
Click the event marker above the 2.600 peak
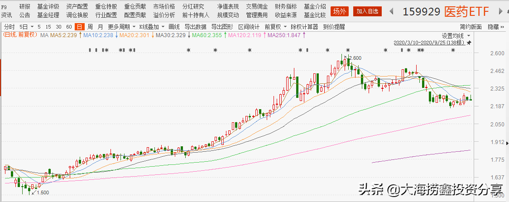pos(348,50)
